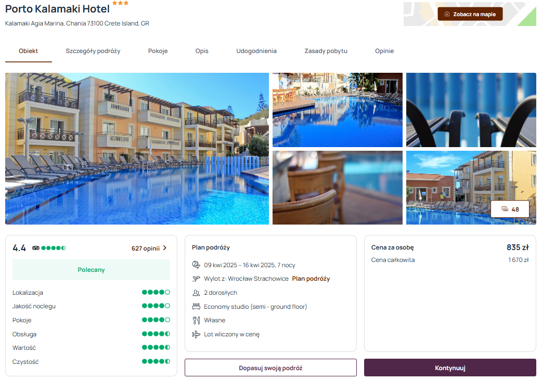Click the Dopasuj swoją podróż button

coord(270,368)
